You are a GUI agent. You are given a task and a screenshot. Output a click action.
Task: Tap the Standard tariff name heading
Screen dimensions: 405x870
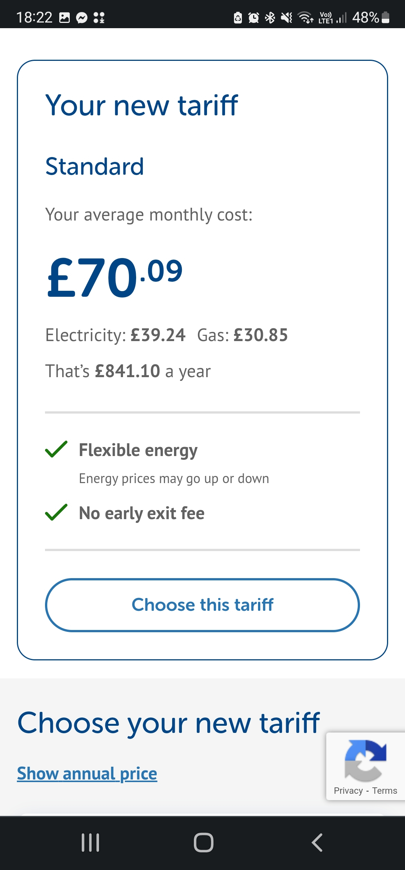click(94, 166)
